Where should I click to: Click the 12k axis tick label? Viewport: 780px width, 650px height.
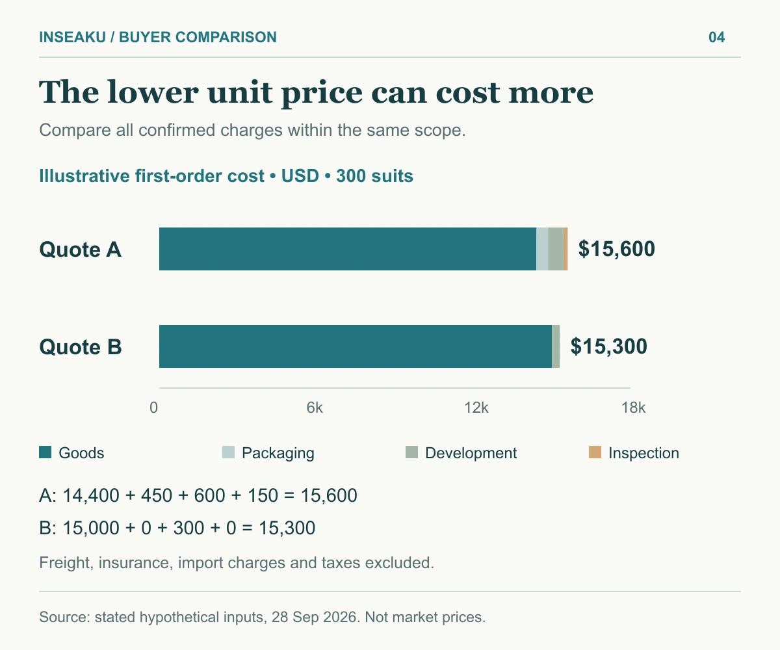[x=476, y=408]
